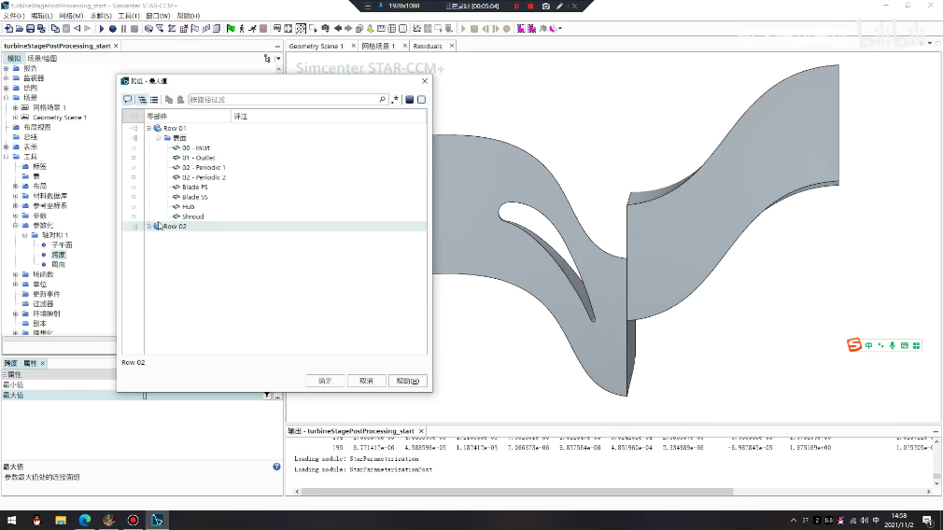The width and height of the screenshot is (943, 530).
Task: Click the 取消 (Cancel) button in dialog
Action: pos(366,381)
